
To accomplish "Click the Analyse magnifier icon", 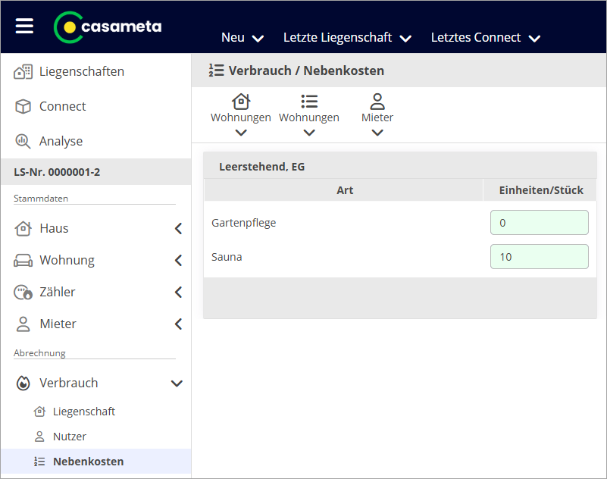I will 23,141.
